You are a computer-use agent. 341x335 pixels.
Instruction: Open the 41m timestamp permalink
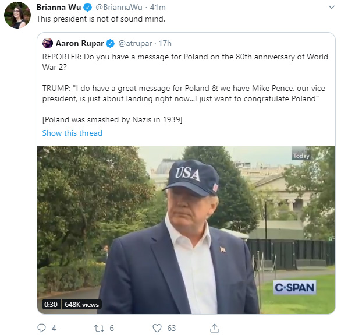point(158,8)
